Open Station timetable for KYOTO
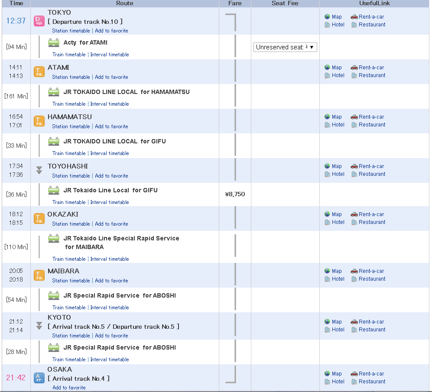The image size is (432, 392). (71, 336)
